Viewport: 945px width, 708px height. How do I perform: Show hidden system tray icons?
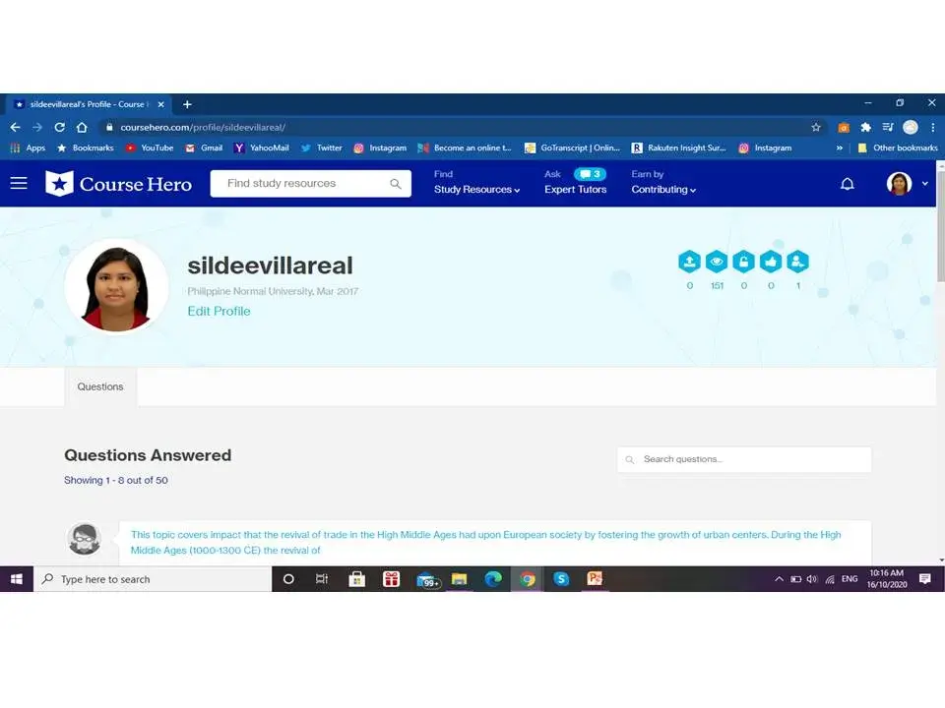coord(779,579)
